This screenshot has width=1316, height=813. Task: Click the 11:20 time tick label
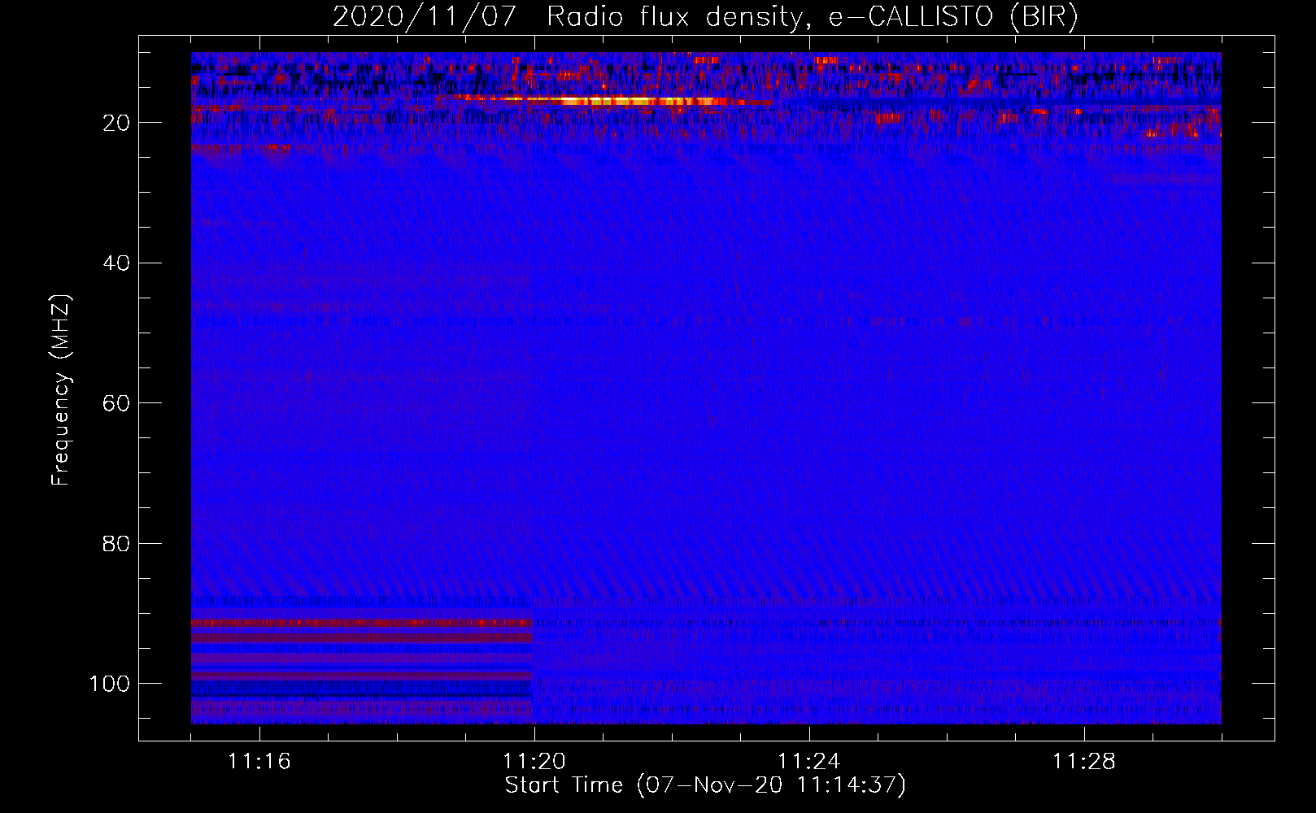(x=534, y=762)
